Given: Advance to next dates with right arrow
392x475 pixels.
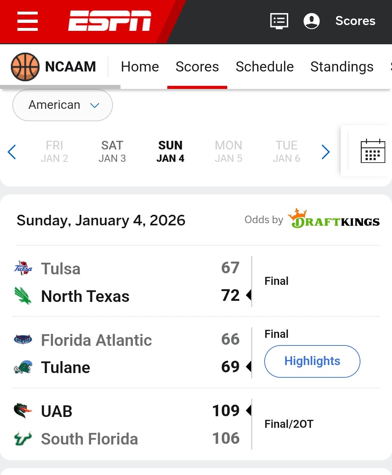Looking at the screenshot, I should click(x=326, y=152).
